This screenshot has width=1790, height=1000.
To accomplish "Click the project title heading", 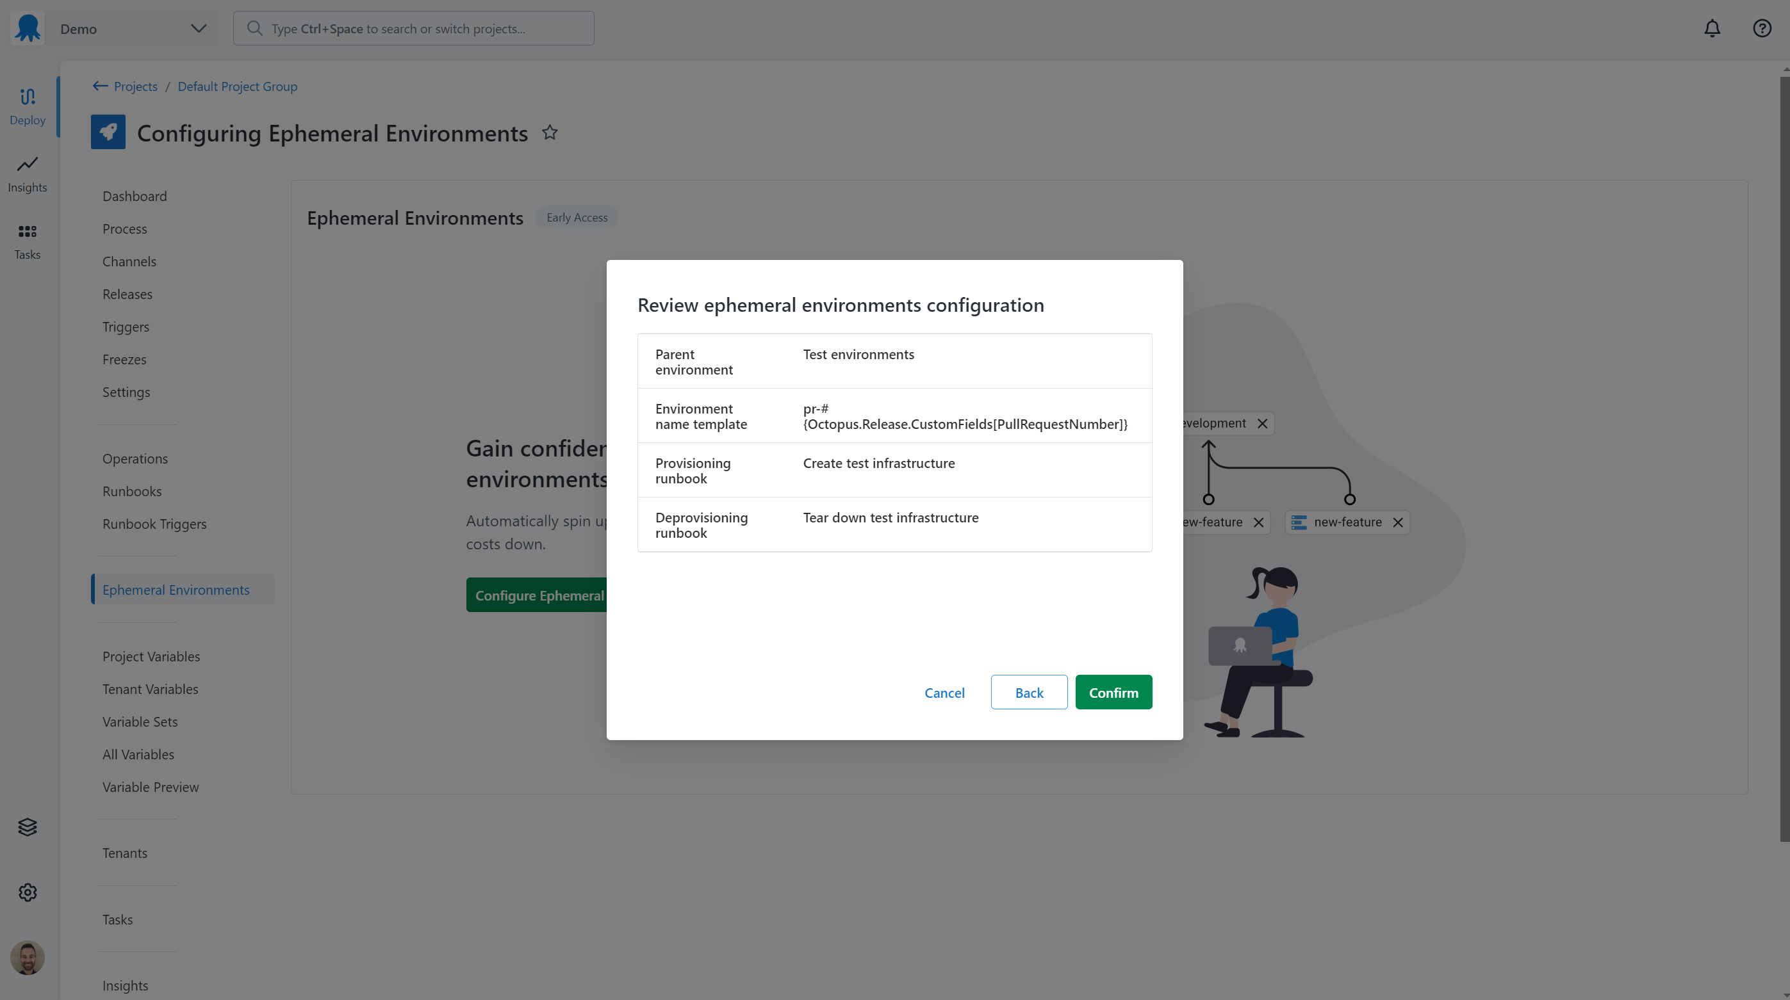I will (x=332, y=133).
